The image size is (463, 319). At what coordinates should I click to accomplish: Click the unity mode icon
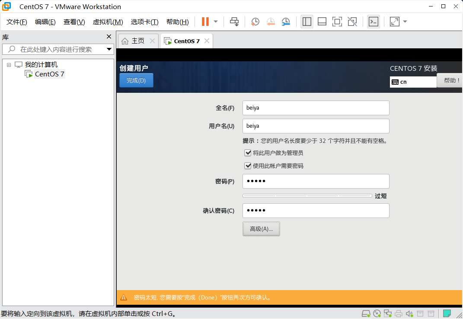tap(352, 22)
